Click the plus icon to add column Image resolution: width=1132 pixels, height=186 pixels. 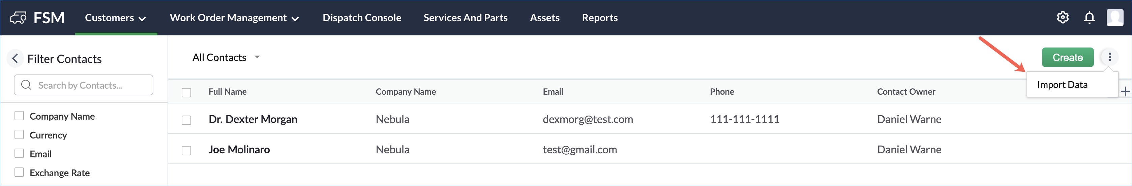tap(1125, 91)
